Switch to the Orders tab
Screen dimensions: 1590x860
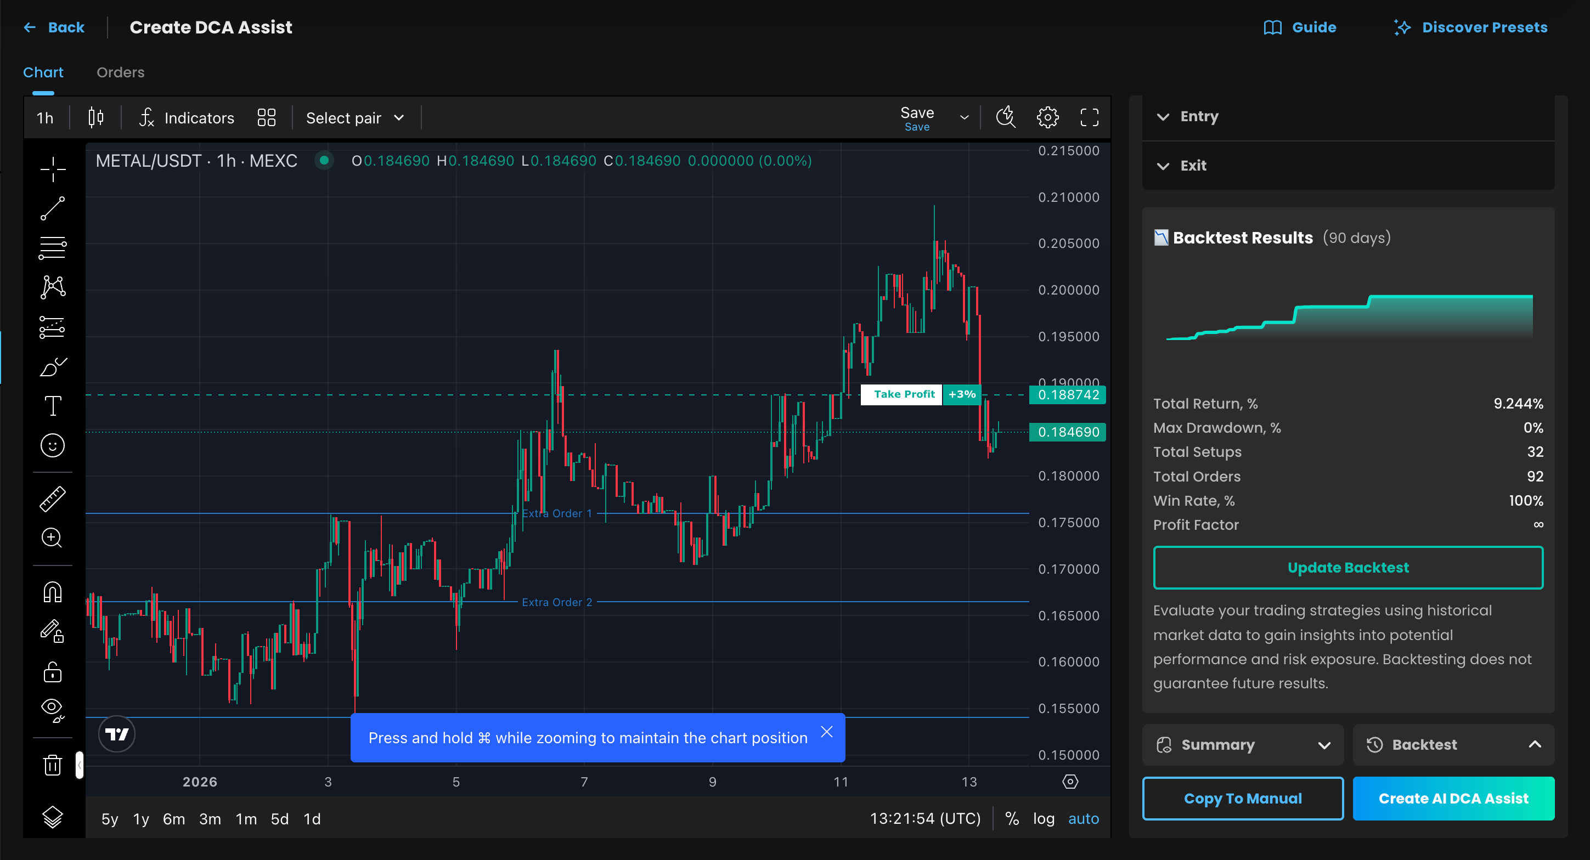point(120,72)
